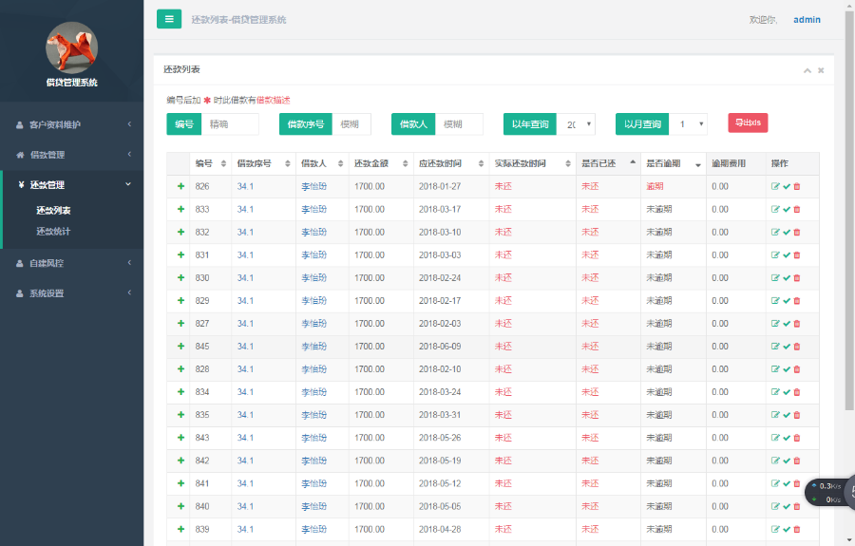The image size is (855, 546).
Task: Toggle the sidebar with the hamburger button
Action: [169, 19]
